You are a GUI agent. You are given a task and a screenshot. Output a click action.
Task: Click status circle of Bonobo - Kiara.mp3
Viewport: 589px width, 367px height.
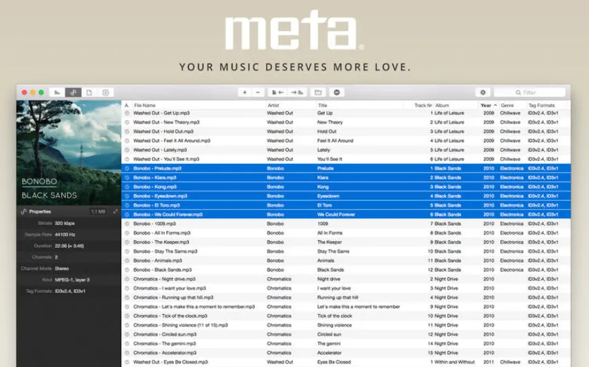pos(127,178)
